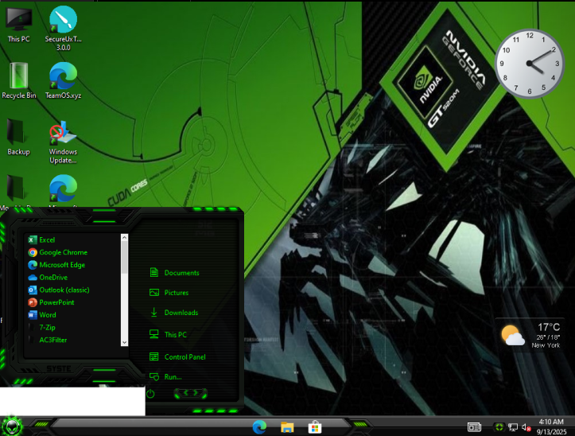Click the analog clock desktop gadget
This screenshot has width=575, height=436.
coord(529,64)
